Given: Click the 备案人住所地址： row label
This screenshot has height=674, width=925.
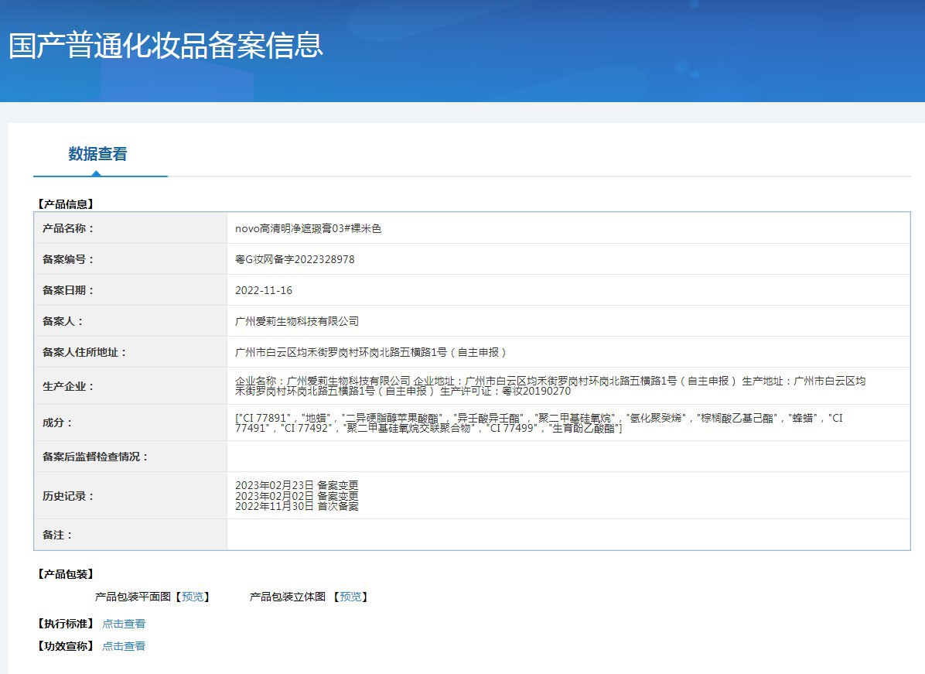Looking at the screenshot, I should click(84, 352).
